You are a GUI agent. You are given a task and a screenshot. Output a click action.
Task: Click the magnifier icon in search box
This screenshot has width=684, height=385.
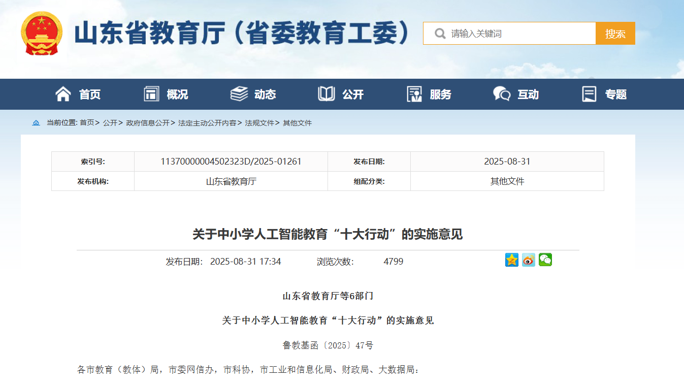(x=440, y=34)
